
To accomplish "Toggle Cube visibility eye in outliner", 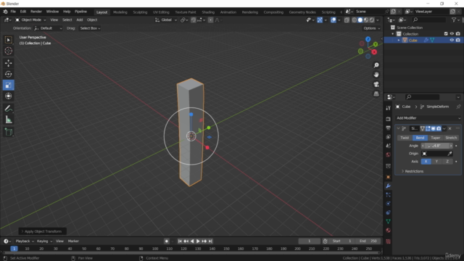I will (x=452, y=40).
